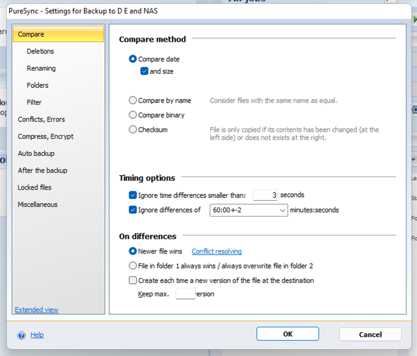417x356 pixels.
Task: Click the 'Consider files with the same name' description
Action: tap(273, 101)
